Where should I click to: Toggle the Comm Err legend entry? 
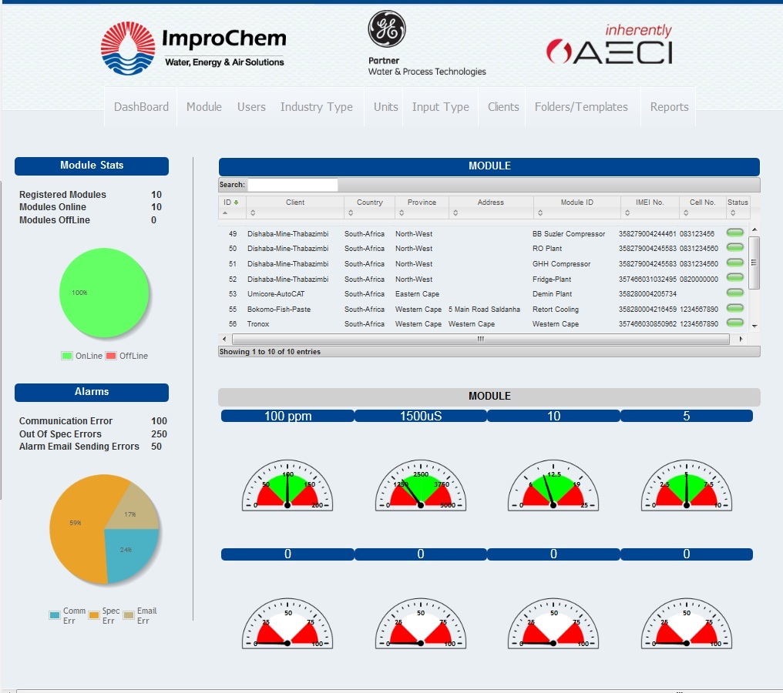[x=67, y=615]
